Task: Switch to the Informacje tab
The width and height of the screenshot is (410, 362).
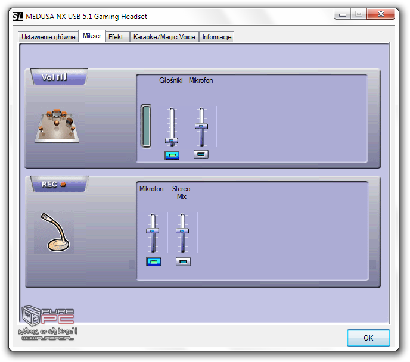Action: point(217,37)
